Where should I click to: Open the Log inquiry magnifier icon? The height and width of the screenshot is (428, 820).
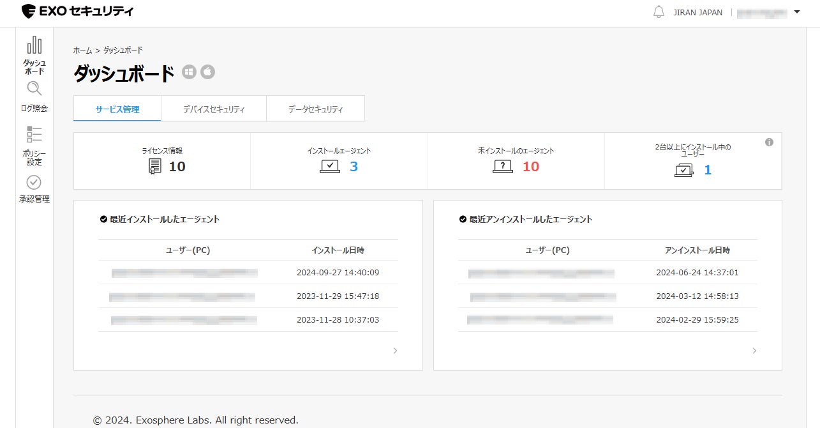click(34, 89)
